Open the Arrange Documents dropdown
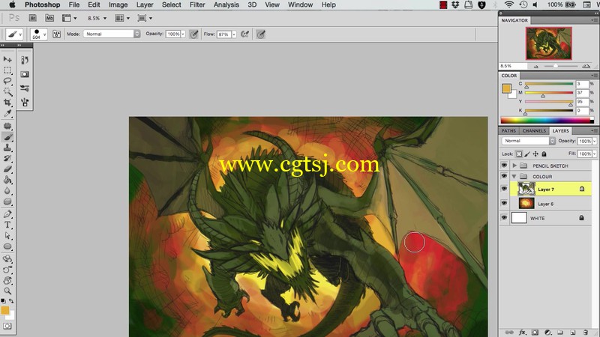This screenshot has height=337, width=600. click(x=123, y=18)
